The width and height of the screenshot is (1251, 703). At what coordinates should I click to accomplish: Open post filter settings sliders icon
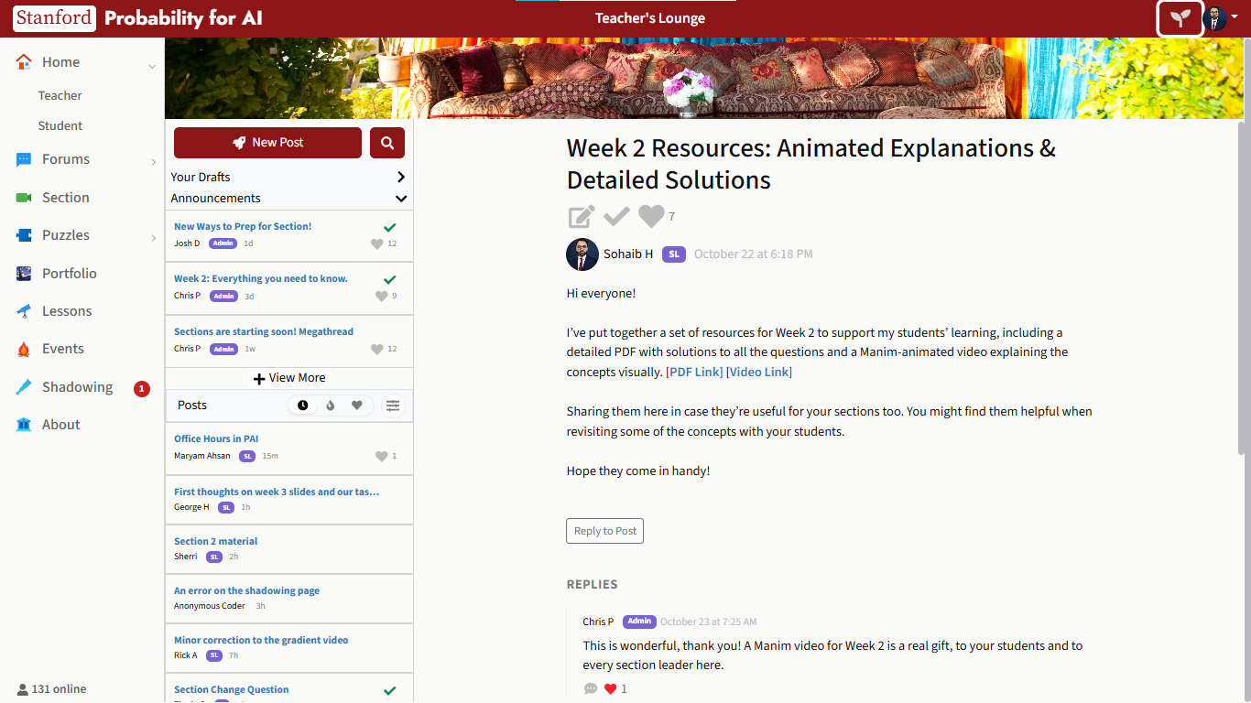click(393, 406)
